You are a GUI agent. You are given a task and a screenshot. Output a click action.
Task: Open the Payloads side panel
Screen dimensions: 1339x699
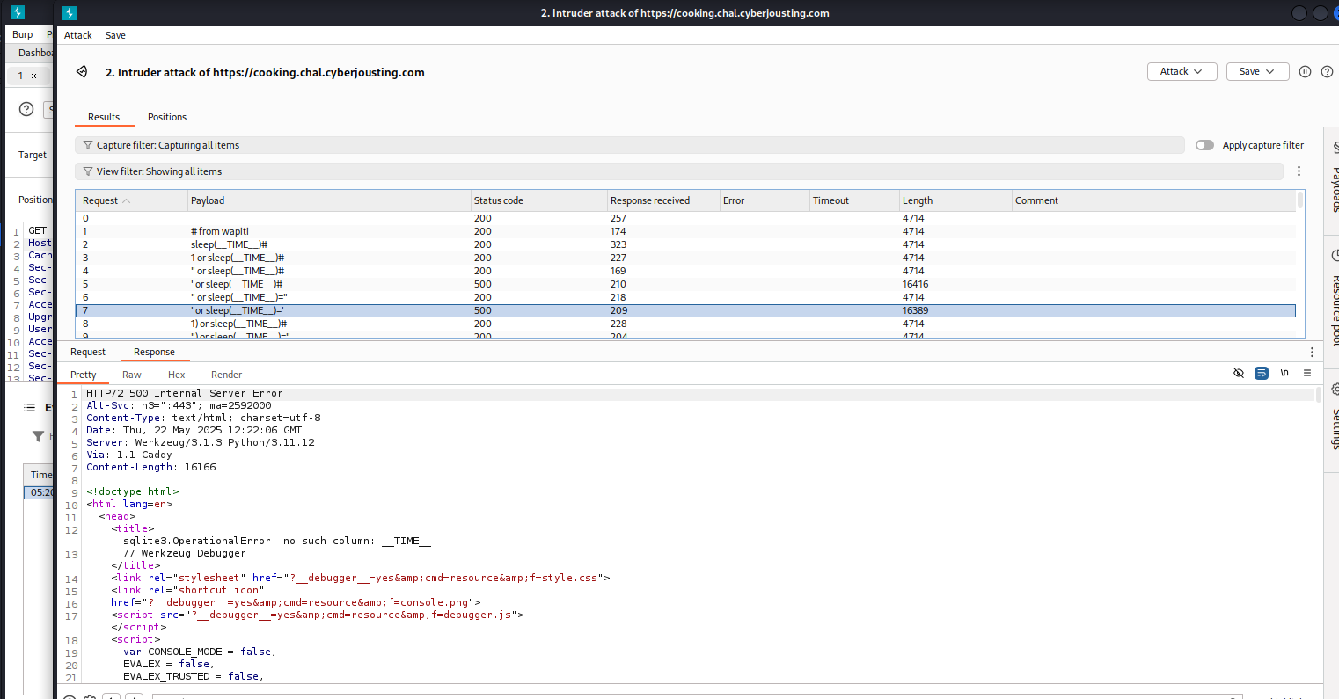click(x=1335, y=178)
